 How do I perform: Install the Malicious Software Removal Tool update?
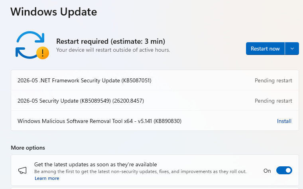pyautogui.click(x=284, y=121)
